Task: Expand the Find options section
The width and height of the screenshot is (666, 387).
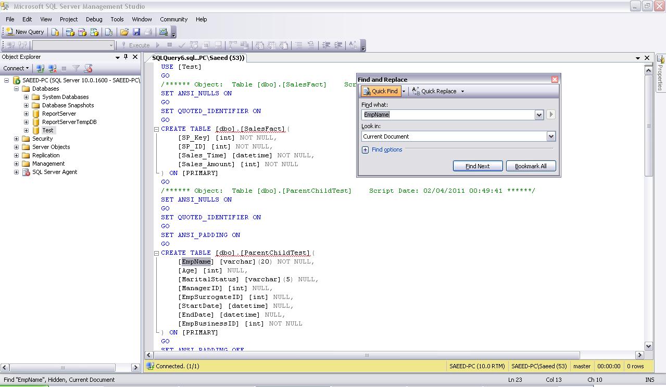Action: tap(365, 149)
